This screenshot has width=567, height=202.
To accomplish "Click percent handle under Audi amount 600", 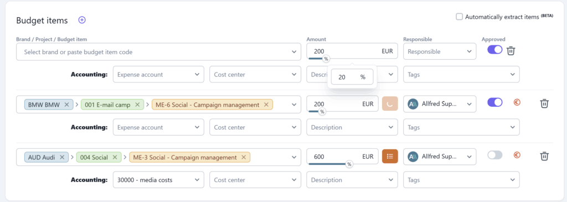I will [x=349, y=164].
